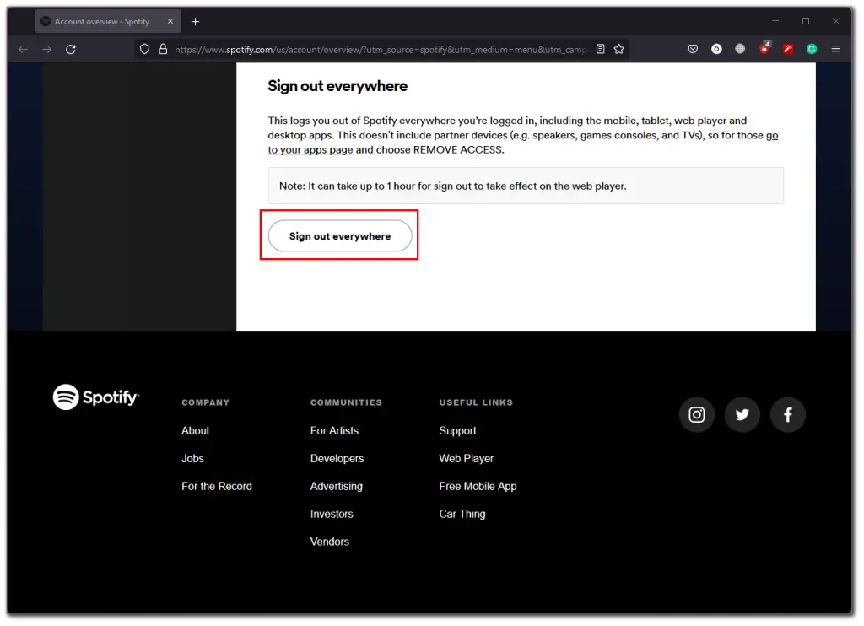
Task: Open the Support footer link
Action: tap(458, 431)
